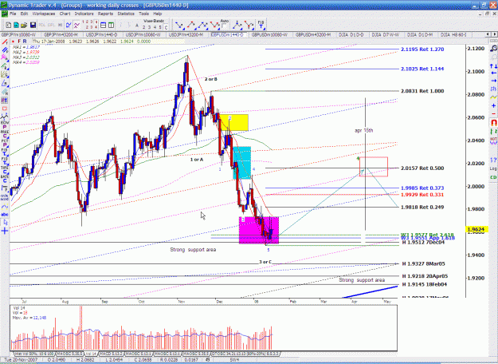This screenshot has height=364, width=498.
Task: Click the blue plus icon in right sidebar
Action: (493, 105)
